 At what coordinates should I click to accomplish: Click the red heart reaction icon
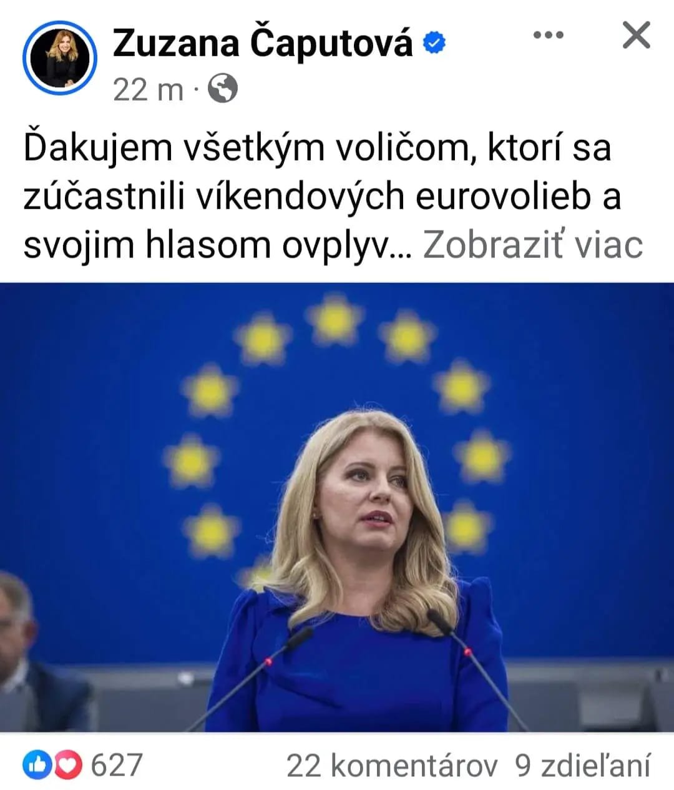(x=68, y=766)
